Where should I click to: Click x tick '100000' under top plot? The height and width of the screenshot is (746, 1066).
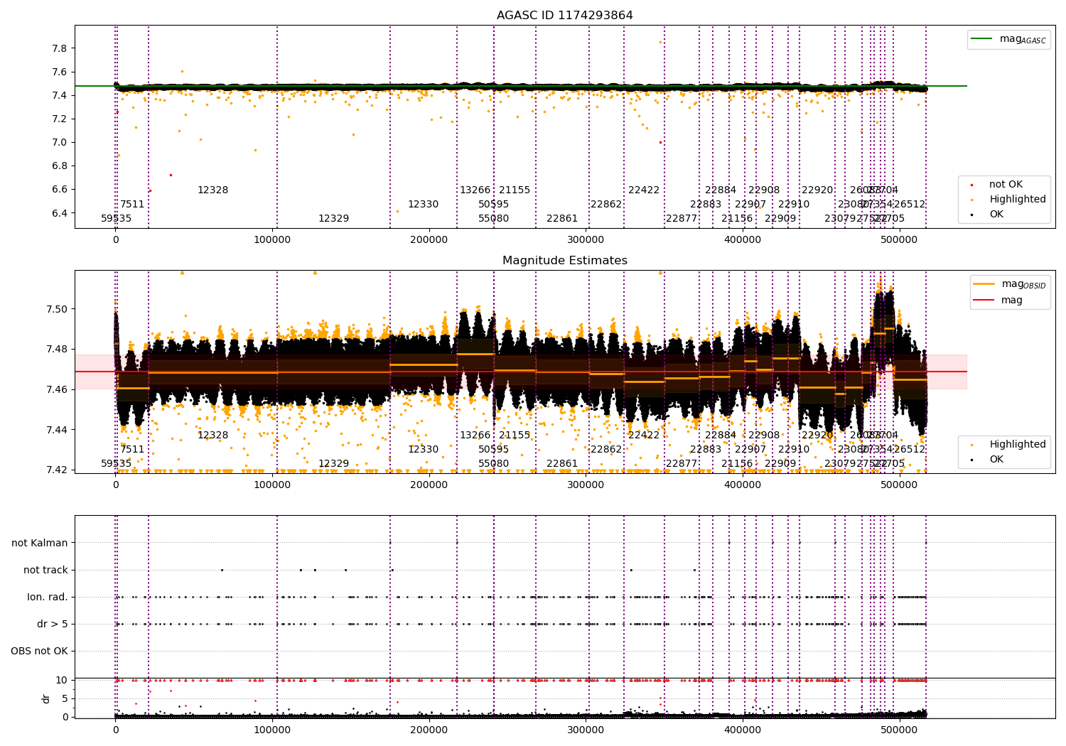(x=272, y=240)
